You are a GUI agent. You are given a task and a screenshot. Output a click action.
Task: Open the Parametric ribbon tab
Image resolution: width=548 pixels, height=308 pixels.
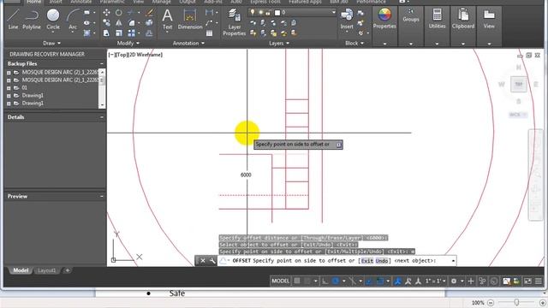pos(112,2)
